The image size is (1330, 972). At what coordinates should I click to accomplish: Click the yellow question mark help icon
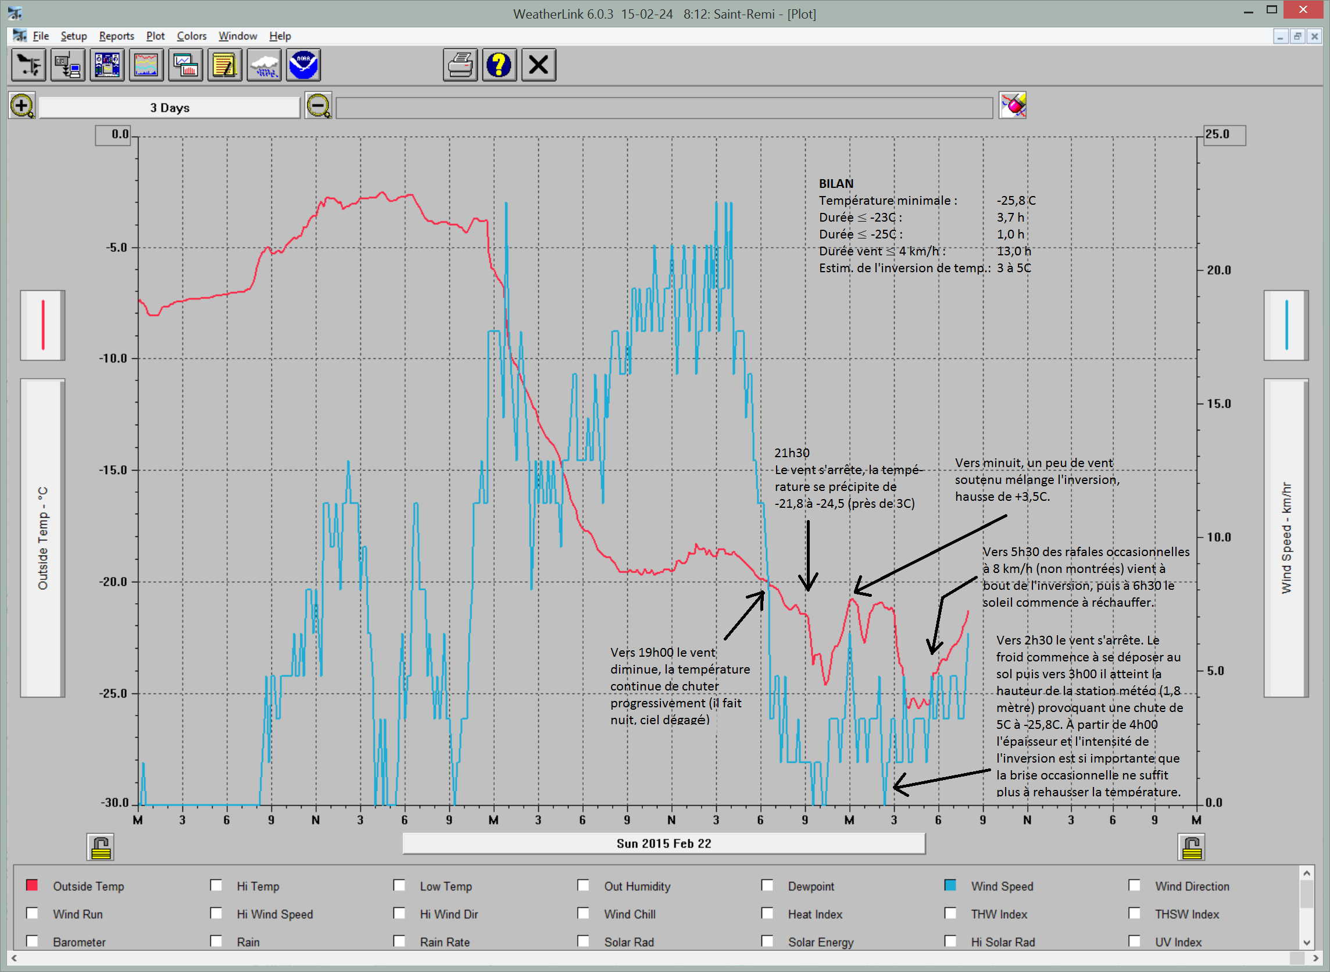pyautogui.click(x=499, y=65)
